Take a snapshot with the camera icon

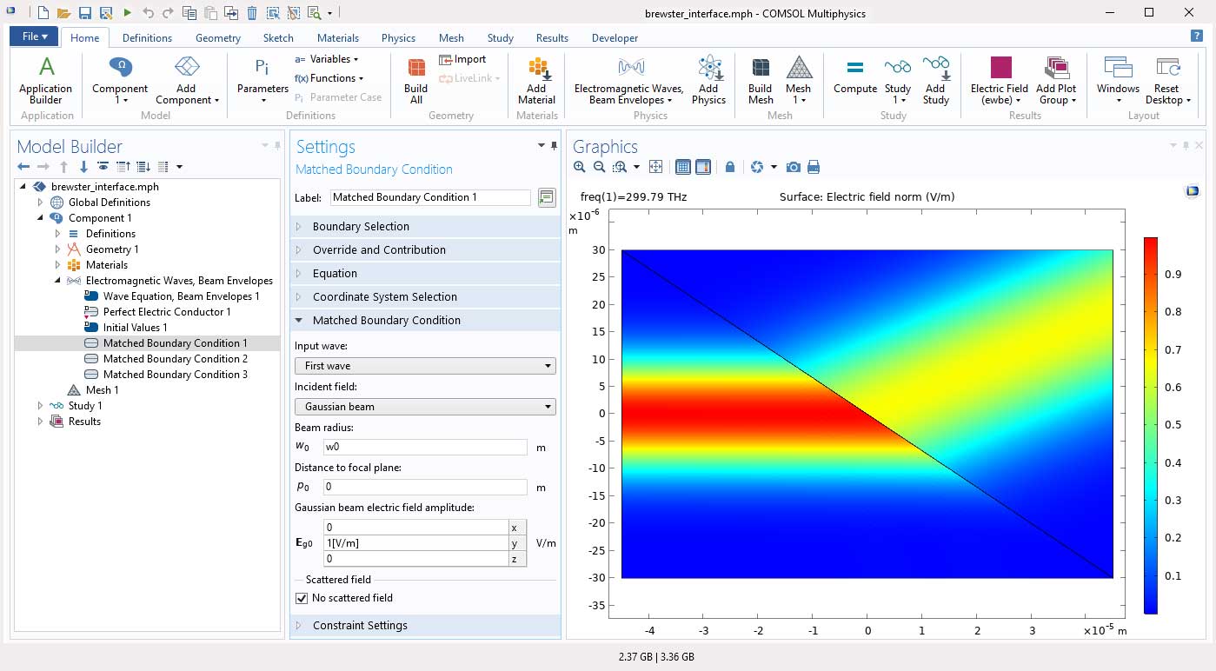pyautogui.click(x=793, y=167)
